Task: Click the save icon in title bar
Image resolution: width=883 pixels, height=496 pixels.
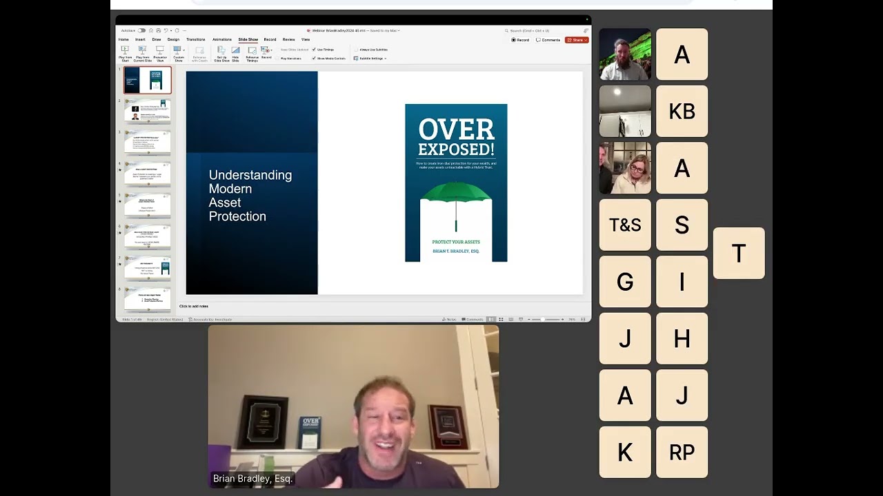Action: (x=159, y=30)
